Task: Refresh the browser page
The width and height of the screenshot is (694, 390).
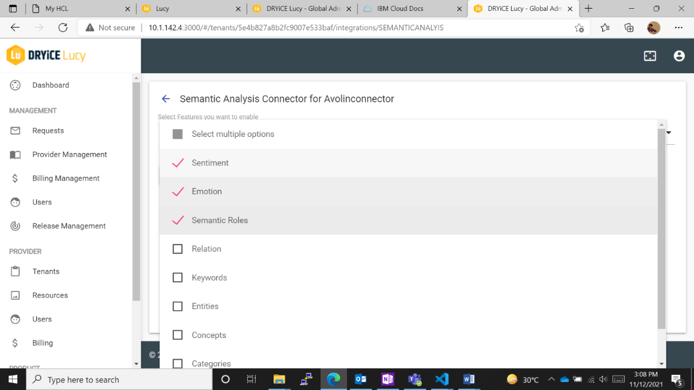Action: [63, 28]
